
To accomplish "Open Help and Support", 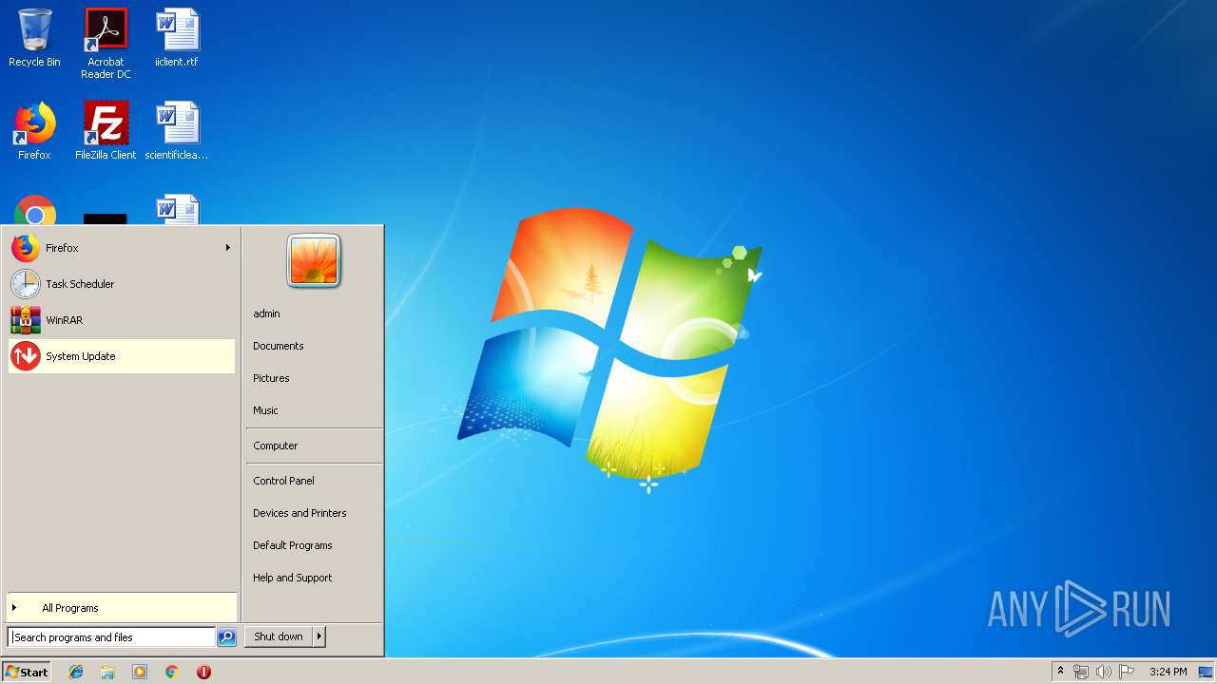I will pos(293,578).
